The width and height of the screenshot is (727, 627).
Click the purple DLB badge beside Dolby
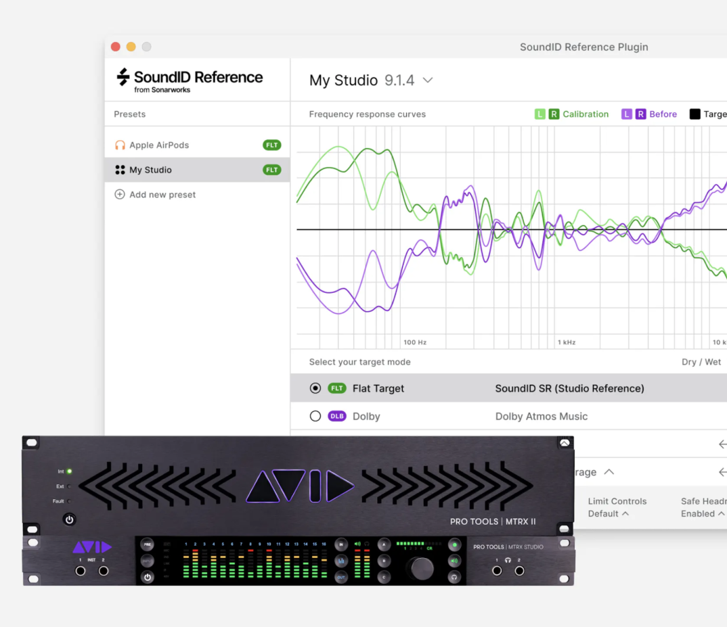coord(337,416)
